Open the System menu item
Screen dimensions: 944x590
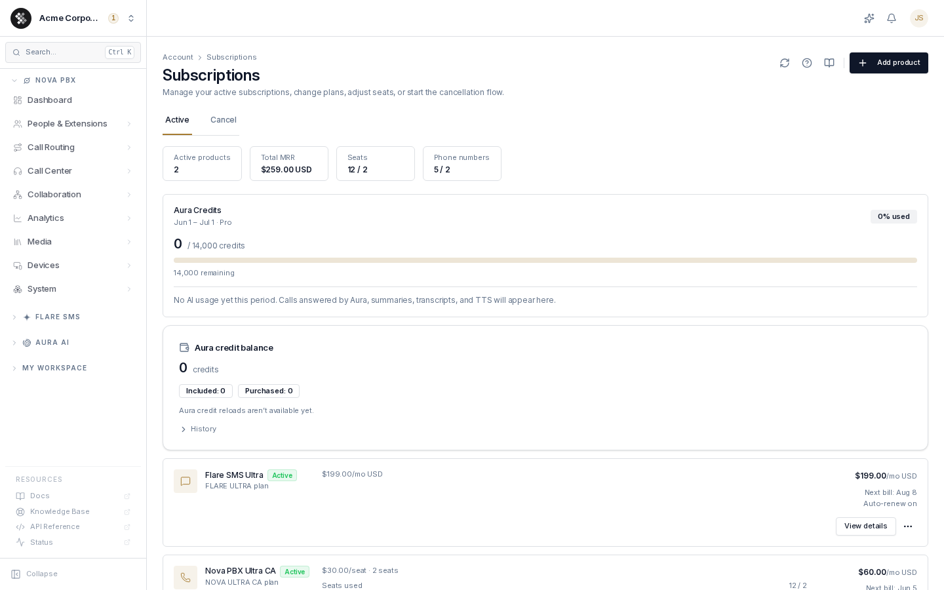point(73,289)
